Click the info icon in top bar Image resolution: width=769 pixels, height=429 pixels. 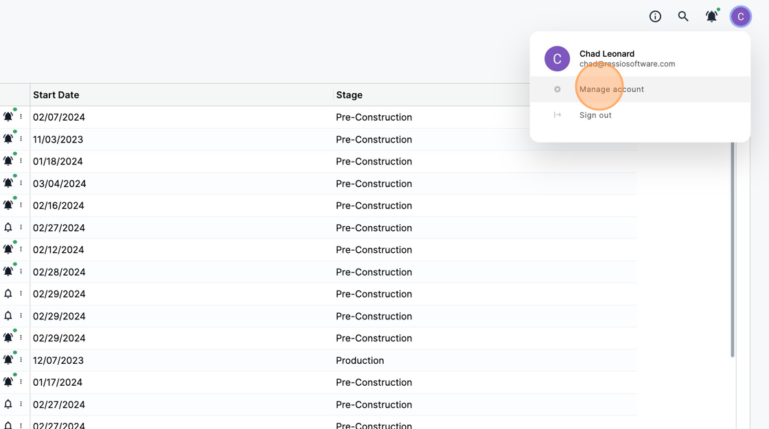point(655,16)
